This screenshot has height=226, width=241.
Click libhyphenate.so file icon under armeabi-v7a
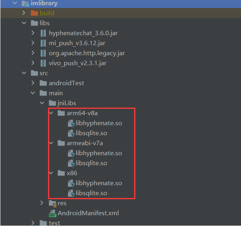pyautogui.click(x=71, y=153)
